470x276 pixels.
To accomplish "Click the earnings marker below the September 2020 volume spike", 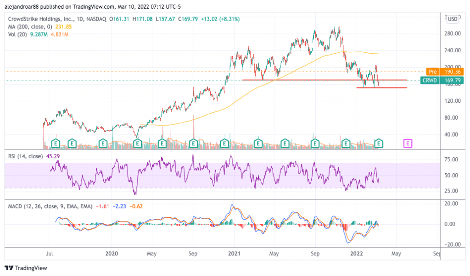I will tap(193, 144).
